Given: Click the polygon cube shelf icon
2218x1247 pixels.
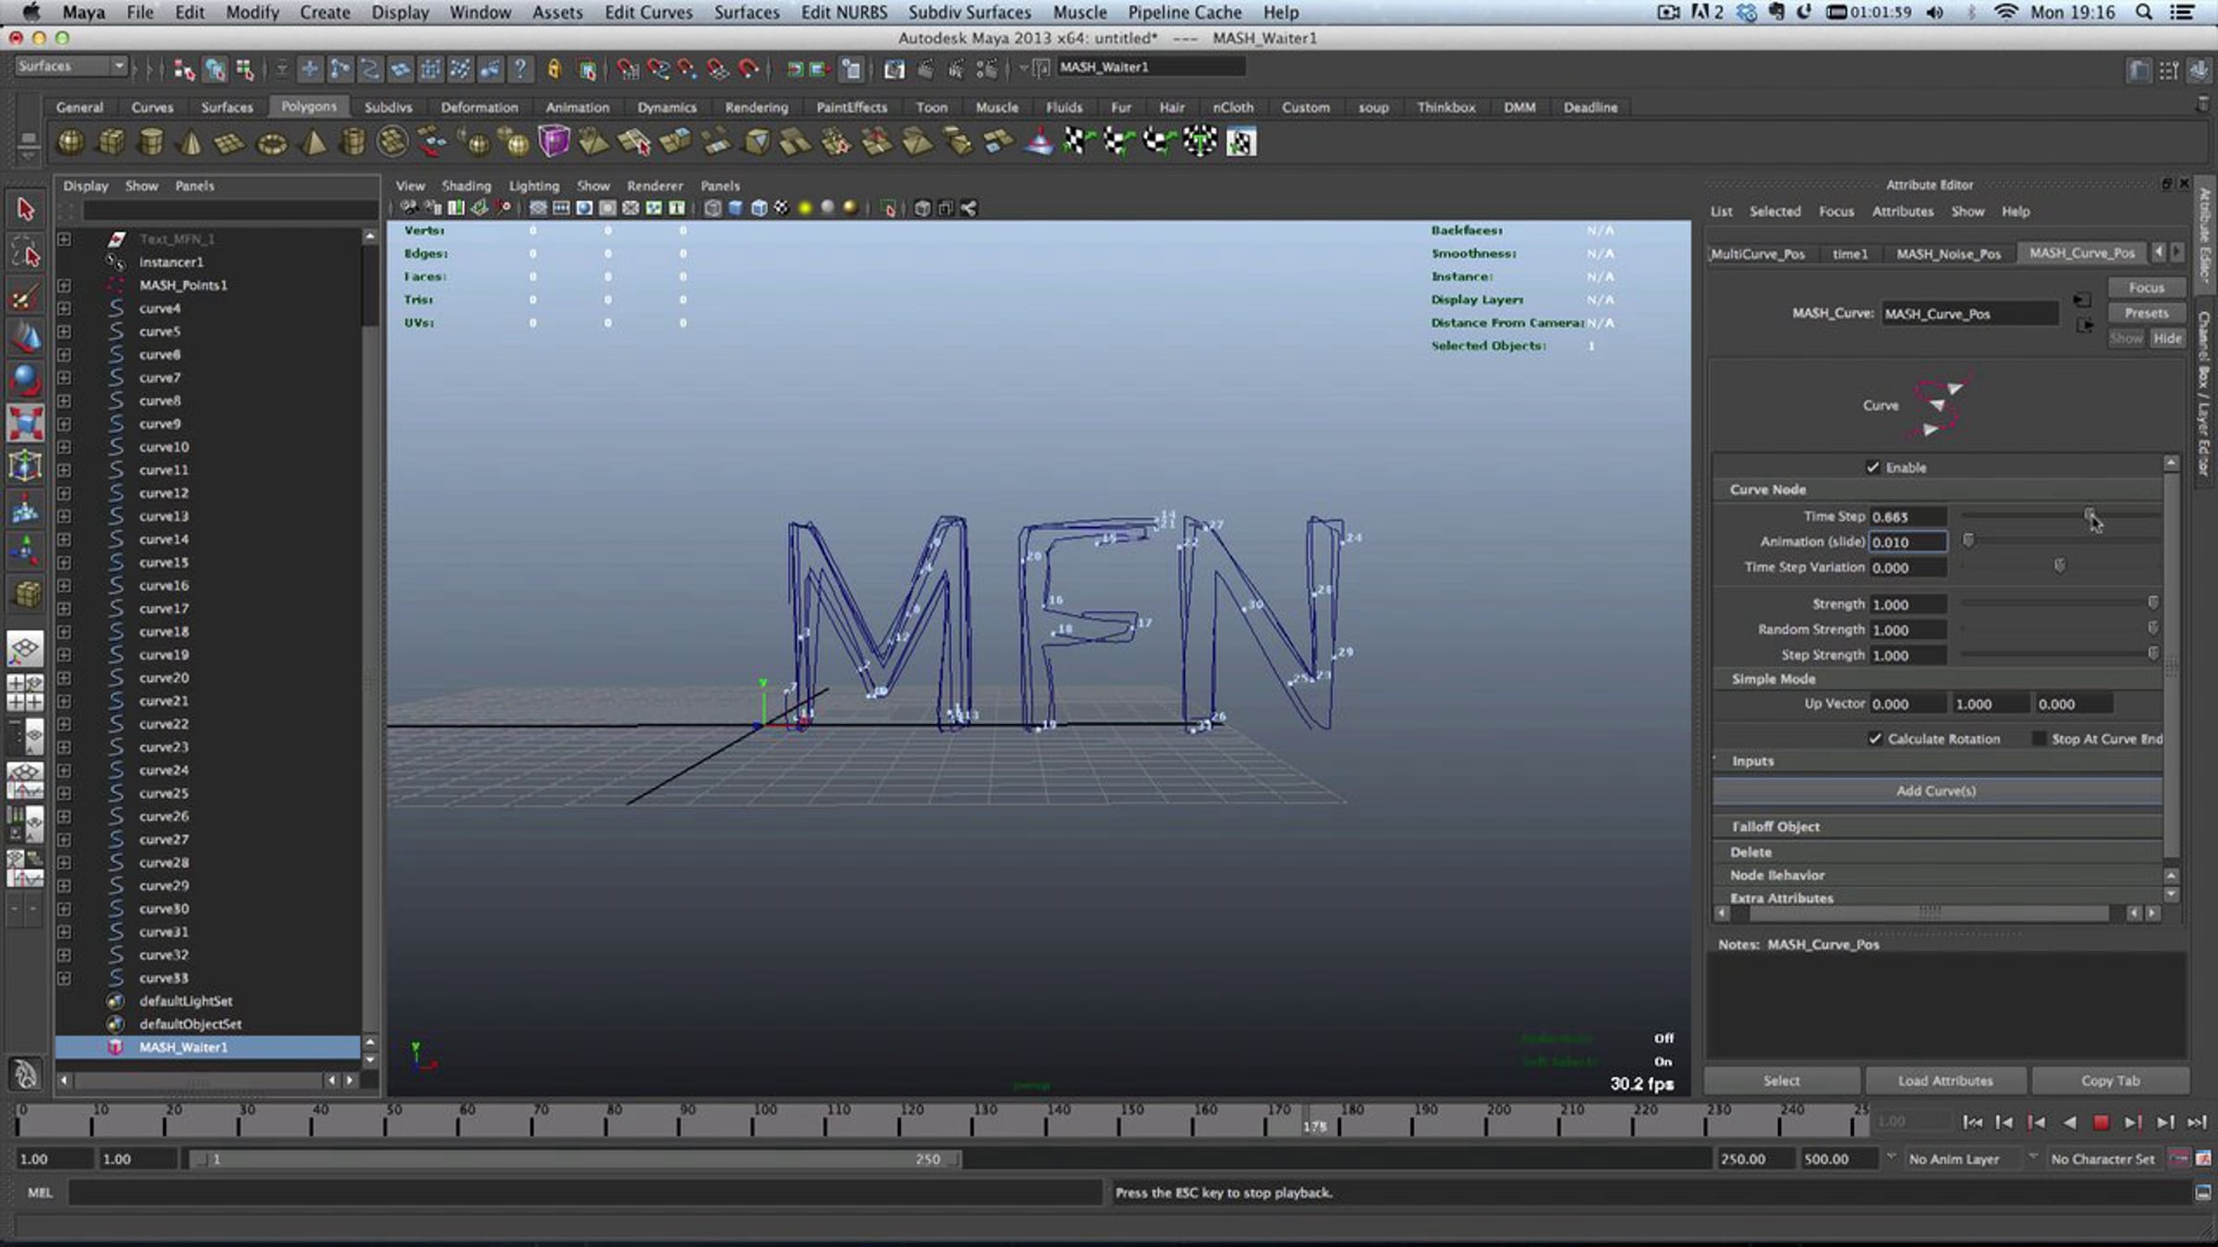Looking at the screenshot, I should (112, 142).
